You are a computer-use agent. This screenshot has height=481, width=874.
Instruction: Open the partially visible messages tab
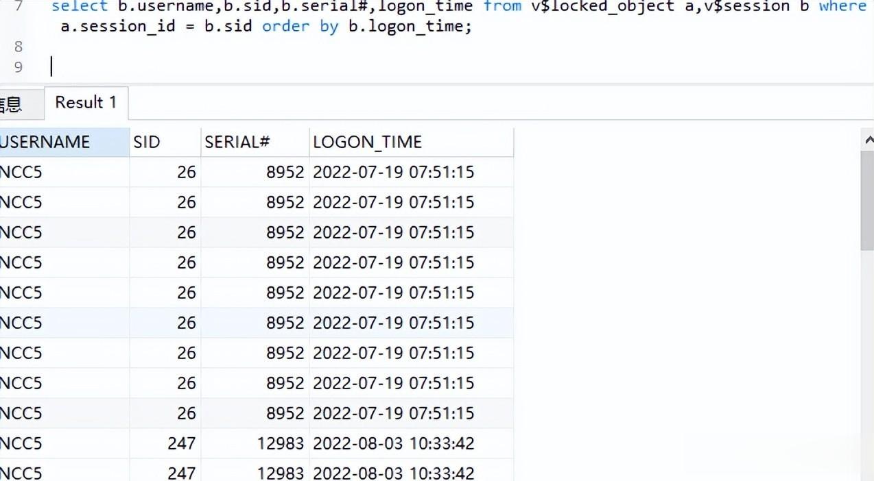[11, 104]
